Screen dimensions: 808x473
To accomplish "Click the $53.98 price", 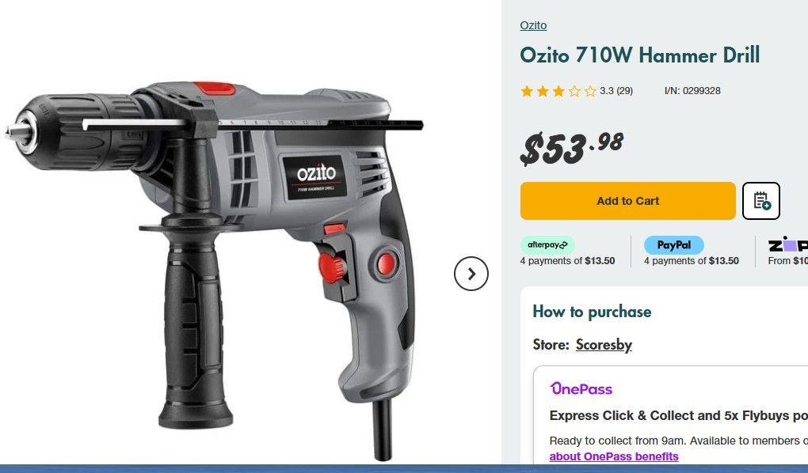I will coord(571,148).
